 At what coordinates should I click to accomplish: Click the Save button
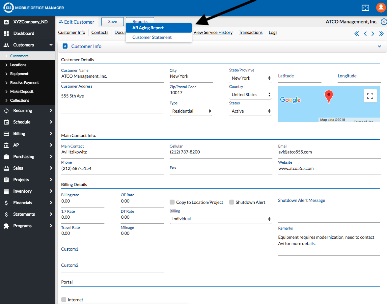112,22
